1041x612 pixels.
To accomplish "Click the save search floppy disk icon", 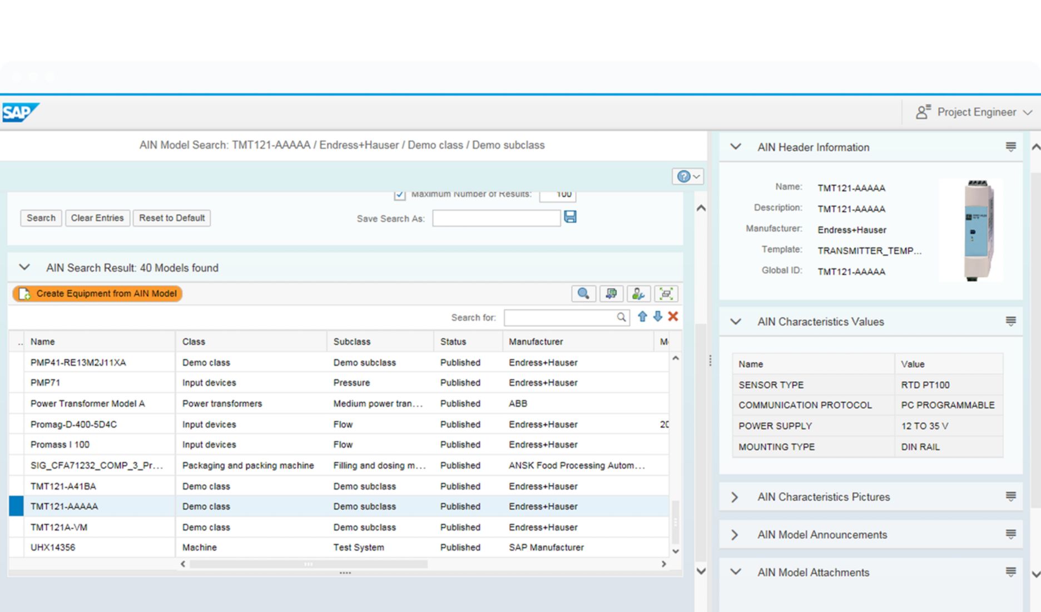I will (x=570, y=217).
